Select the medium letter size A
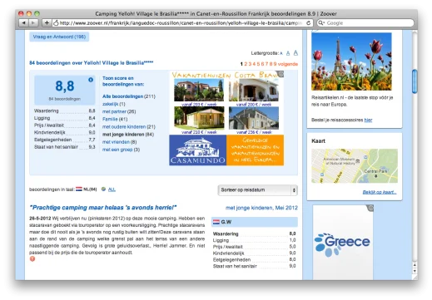The height and width of the screenshot is (300, 432). [x=288, y=53]
